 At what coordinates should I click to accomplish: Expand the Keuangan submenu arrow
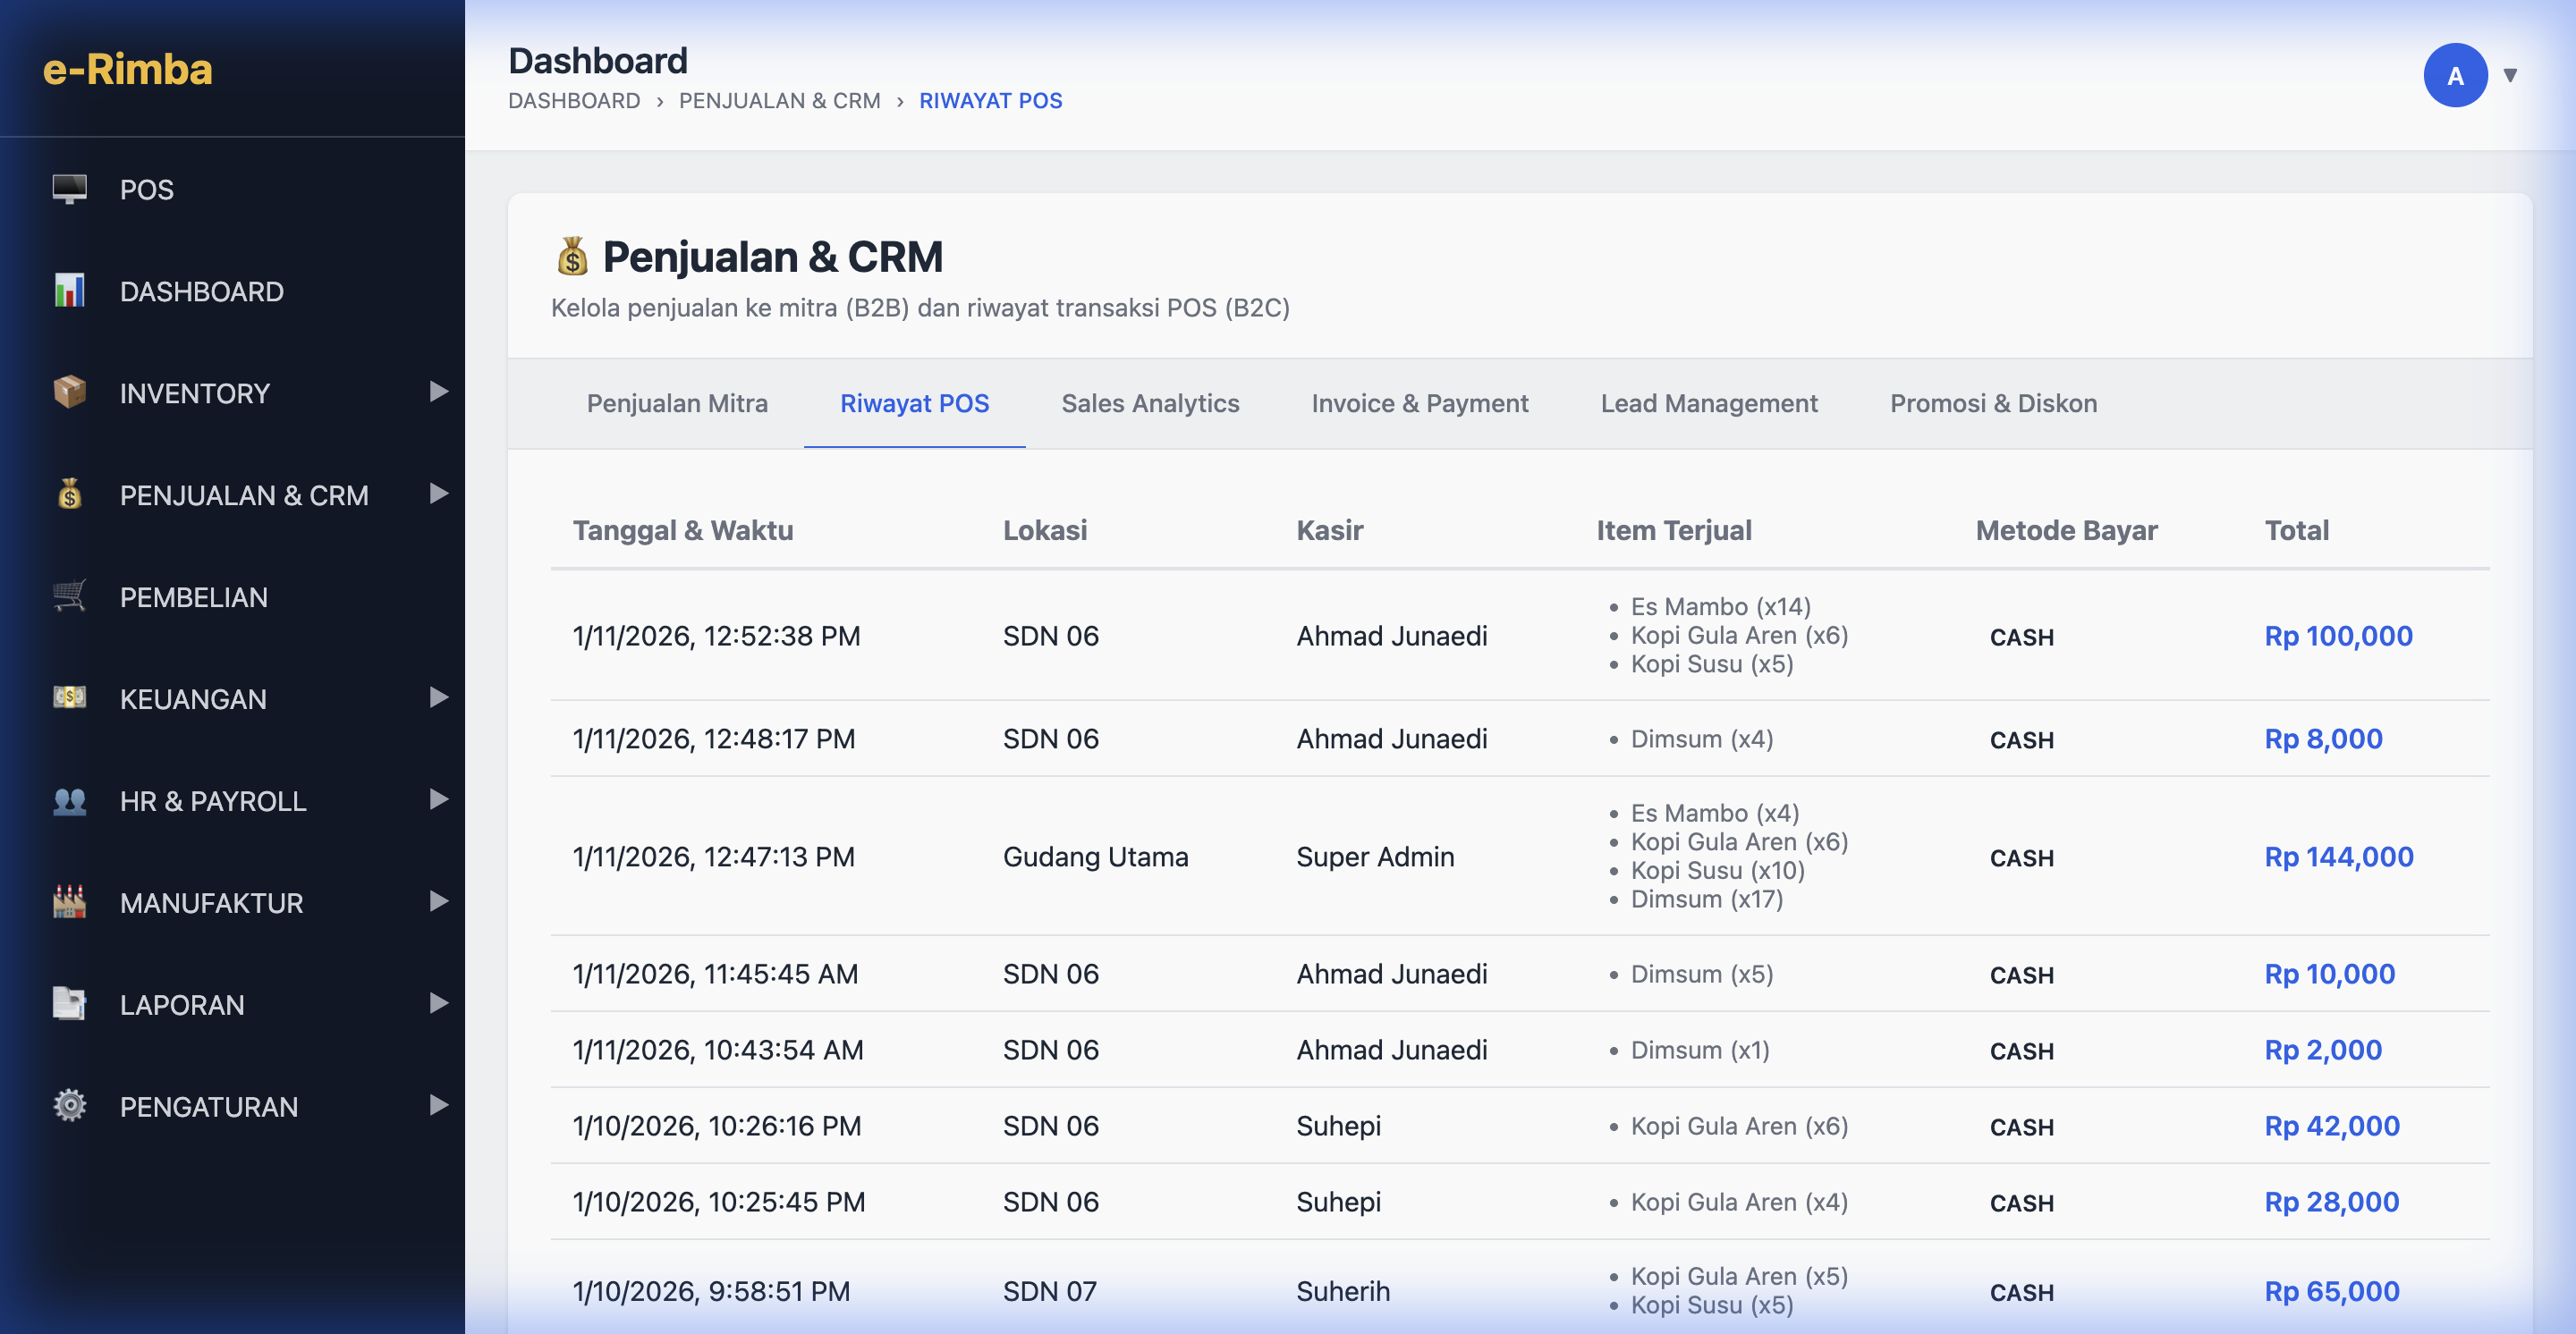(x=438, y=697)
